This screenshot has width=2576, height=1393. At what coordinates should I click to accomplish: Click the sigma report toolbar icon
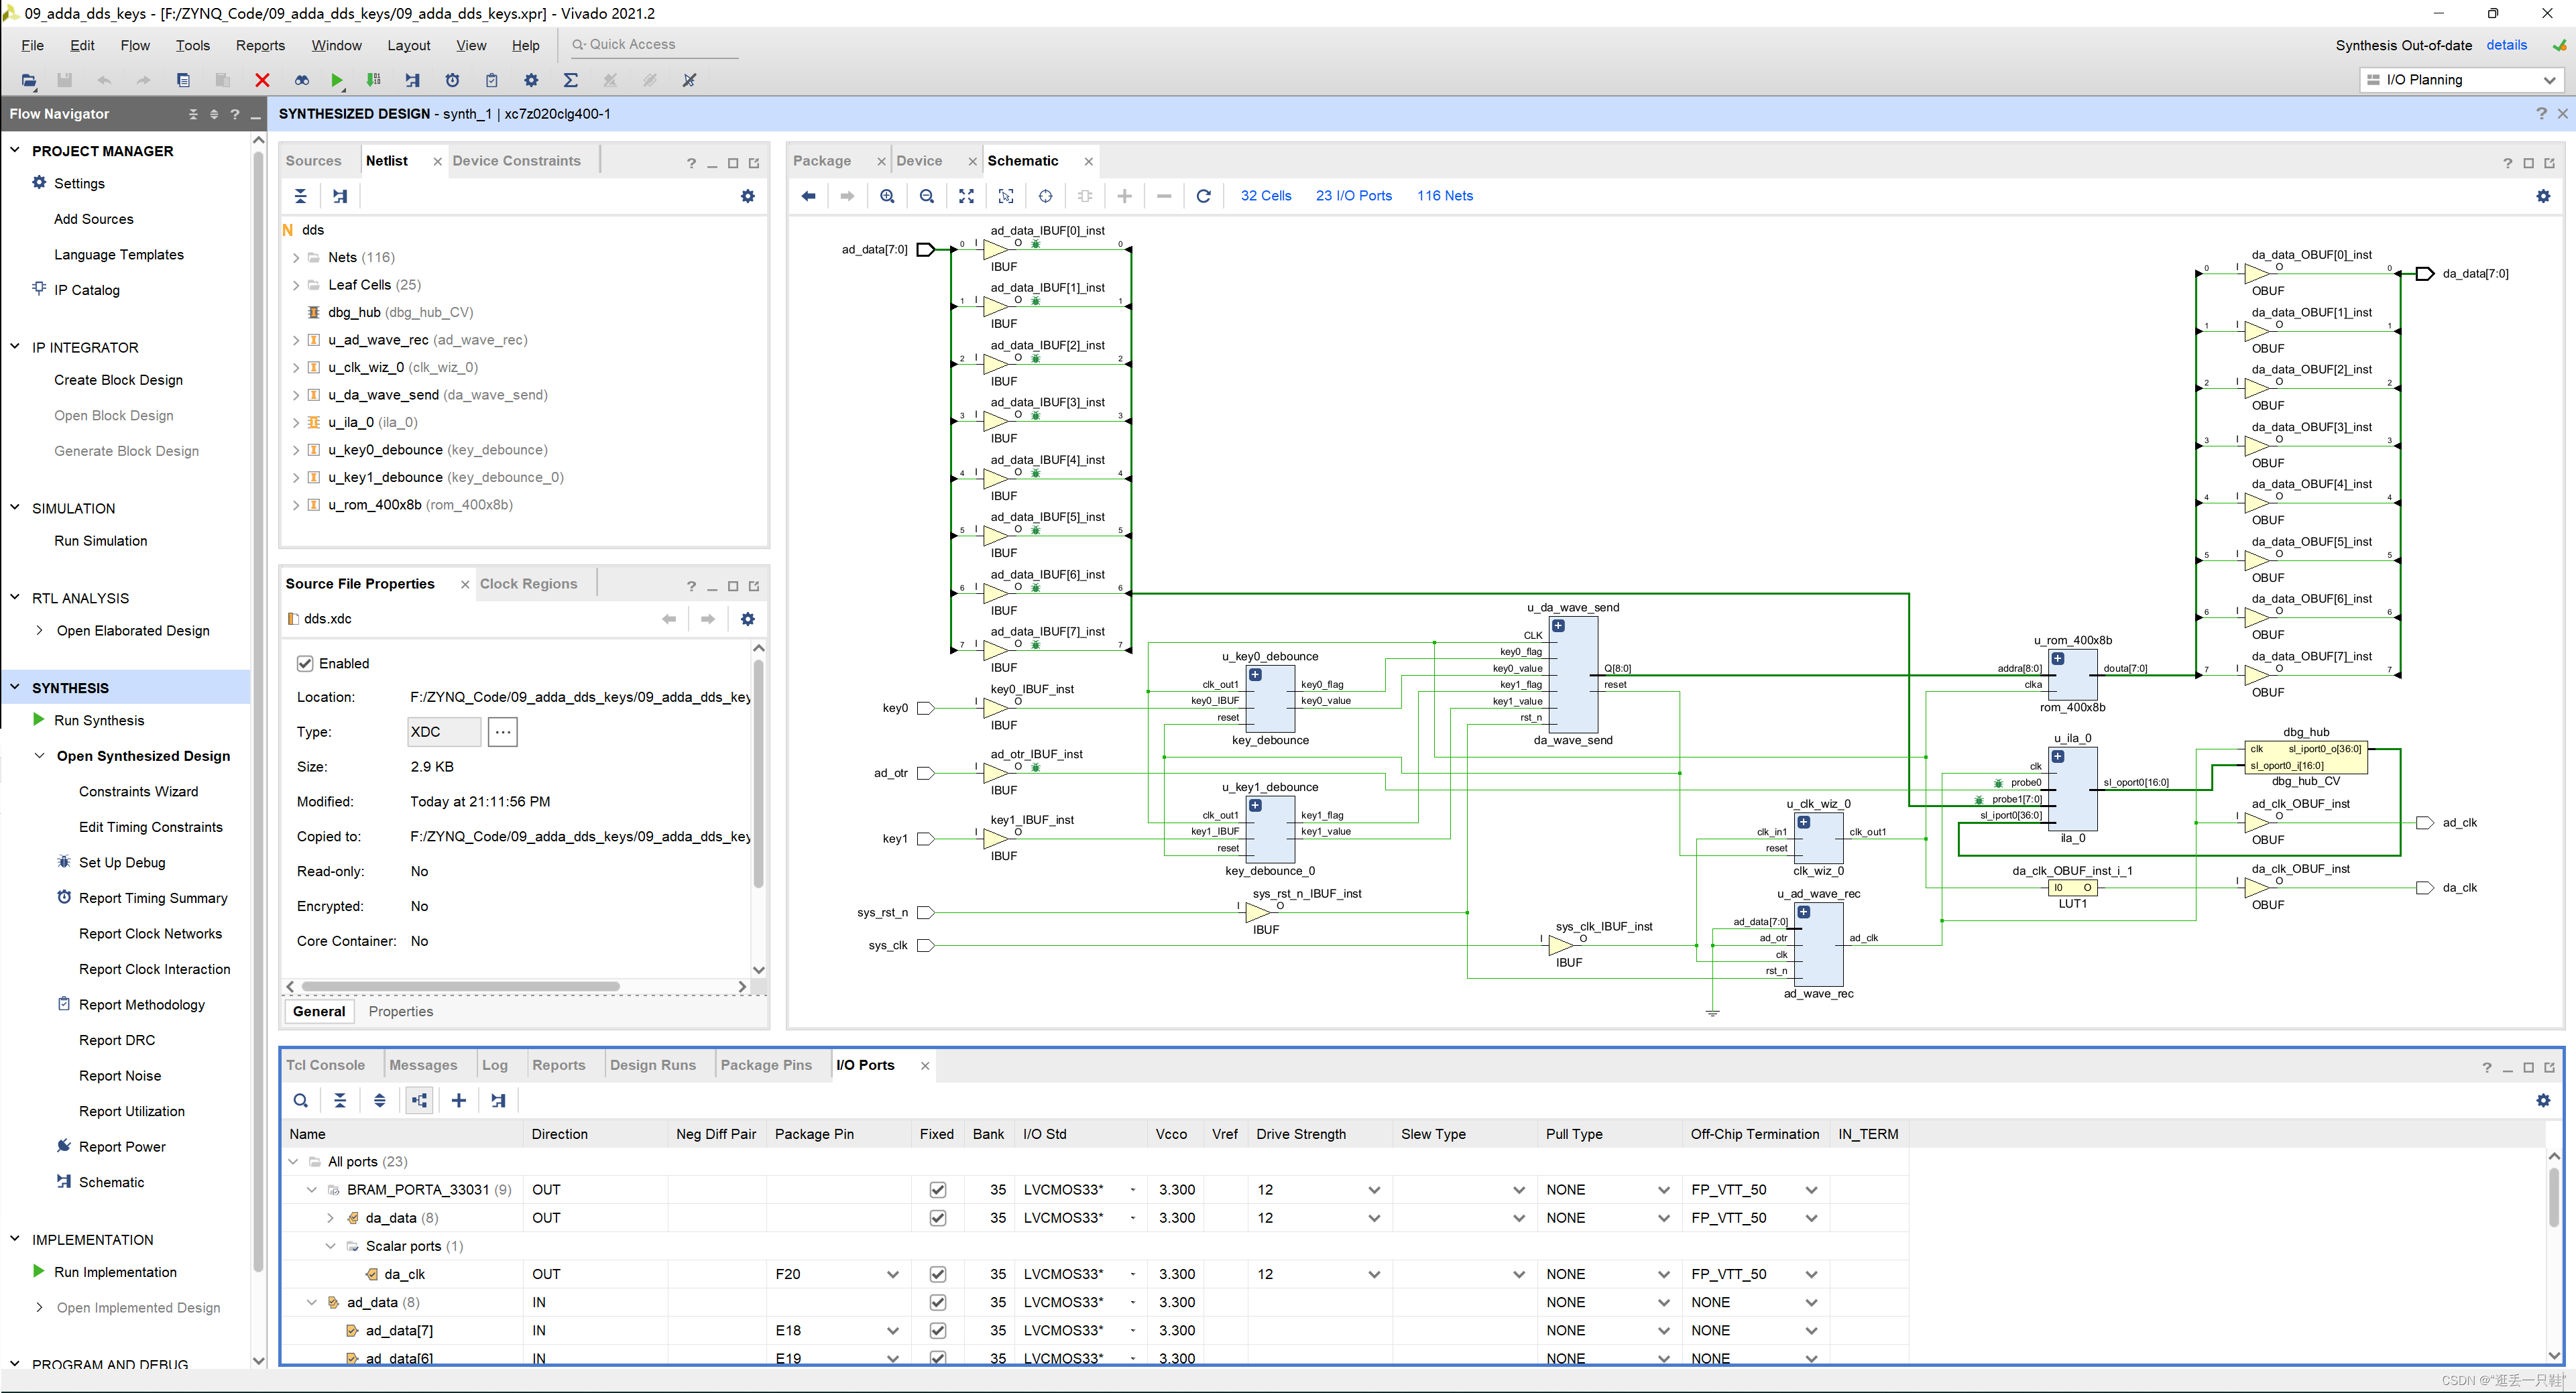570,80
